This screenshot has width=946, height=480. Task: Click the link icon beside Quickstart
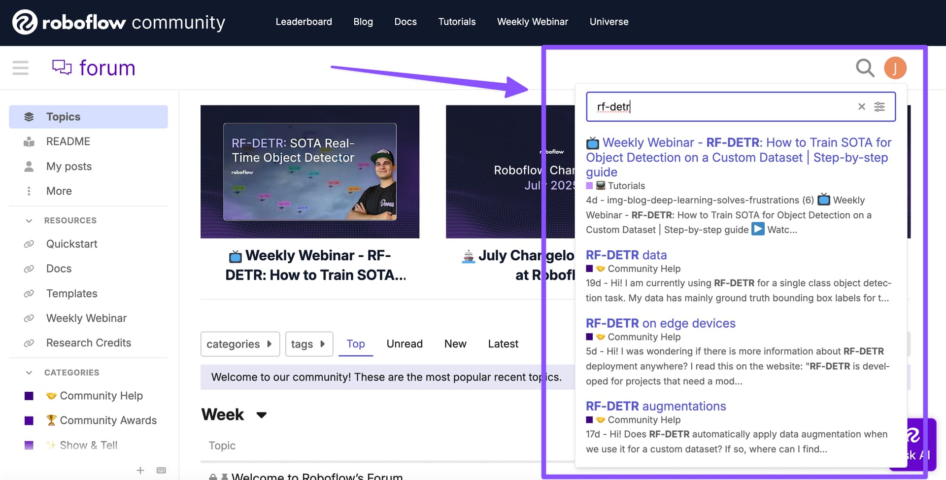29,244
